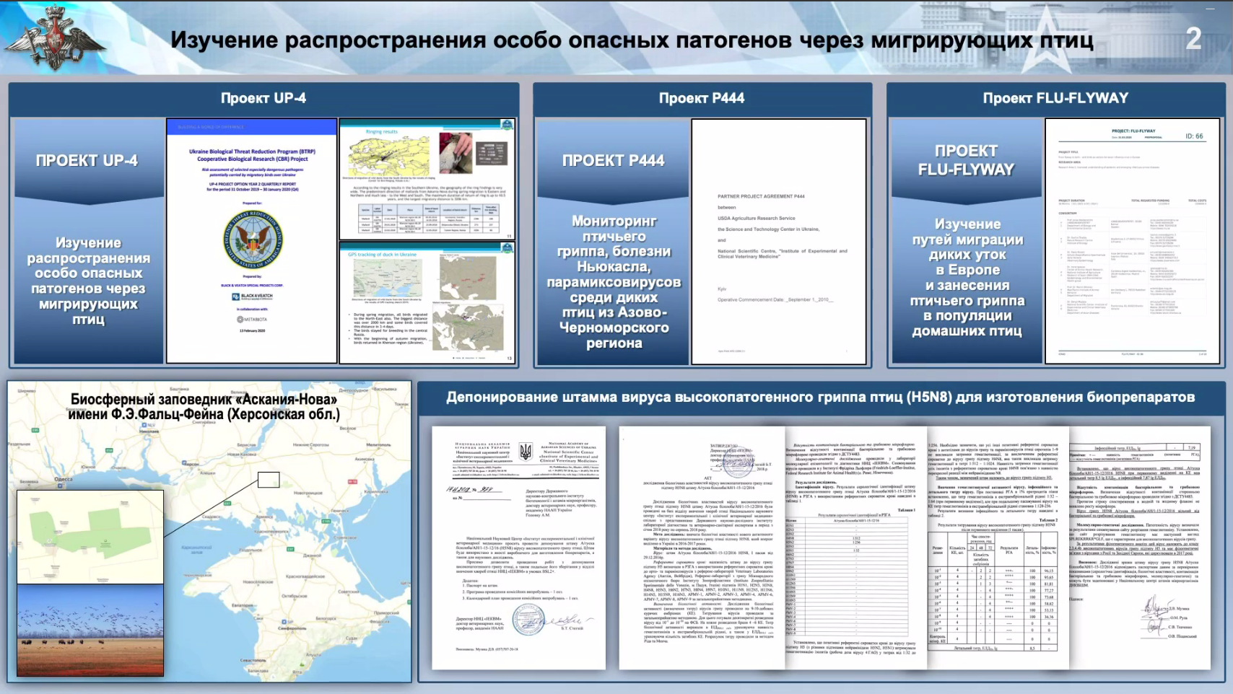1233x694 pixels.
Task: Click the Metabiota logo on the report cover
Action: 253,319
